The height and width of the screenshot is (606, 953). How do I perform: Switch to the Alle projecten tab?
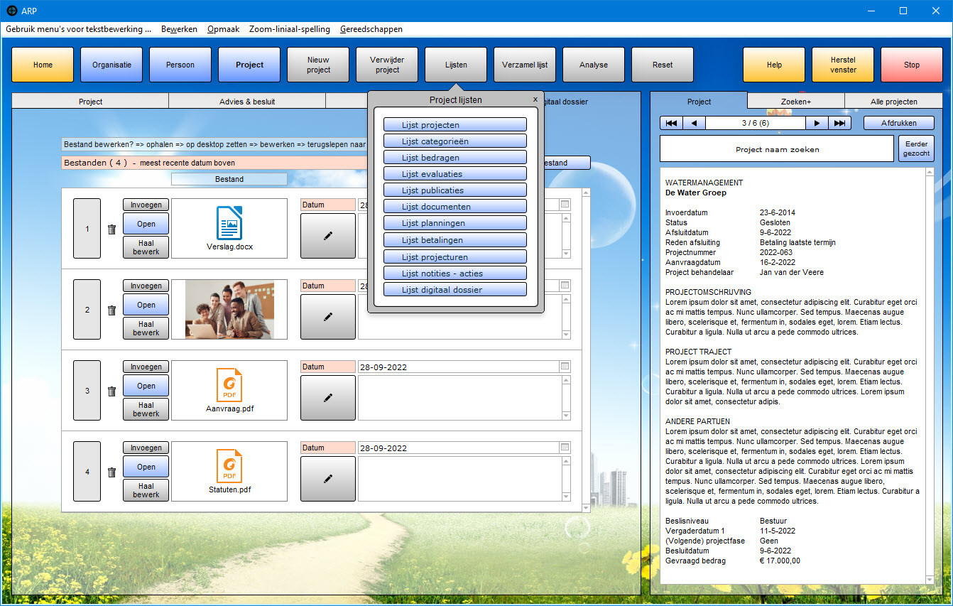pos(893,102)
